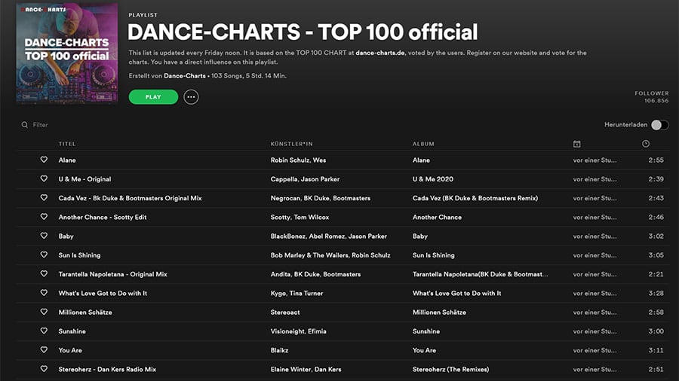679x381 pixels.
Task: Like the song Alane
Action: (44, 160)
